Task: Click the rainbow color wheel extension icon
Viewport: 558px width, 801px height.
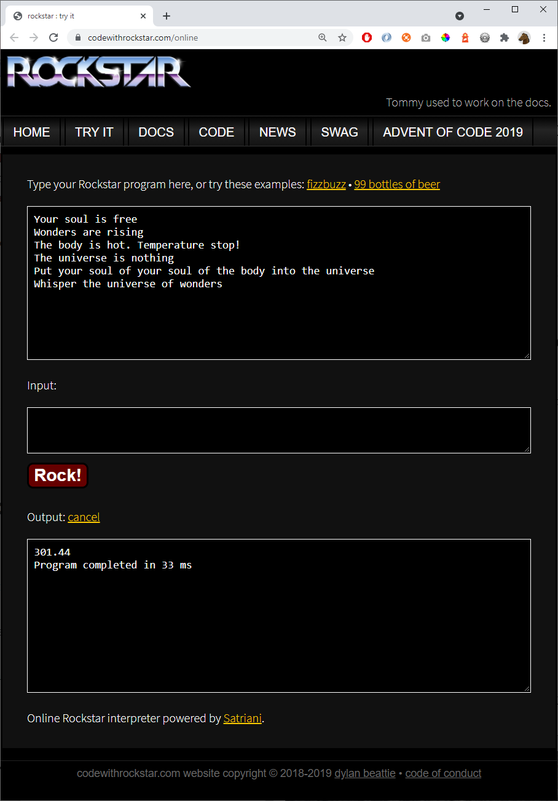Action: pos(446,38)
